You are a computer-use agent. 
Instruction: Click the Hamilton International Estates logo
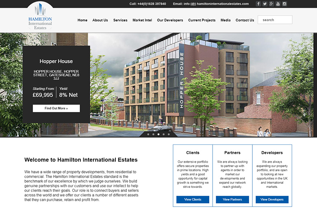pos(40,17)
